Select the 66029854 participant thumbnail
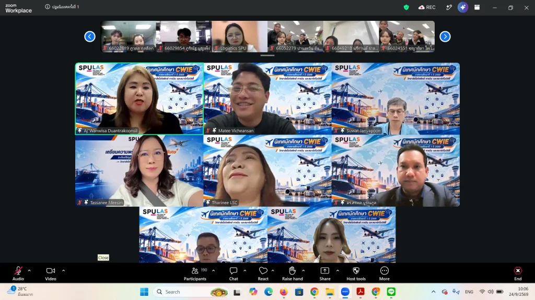 (184, 36)
